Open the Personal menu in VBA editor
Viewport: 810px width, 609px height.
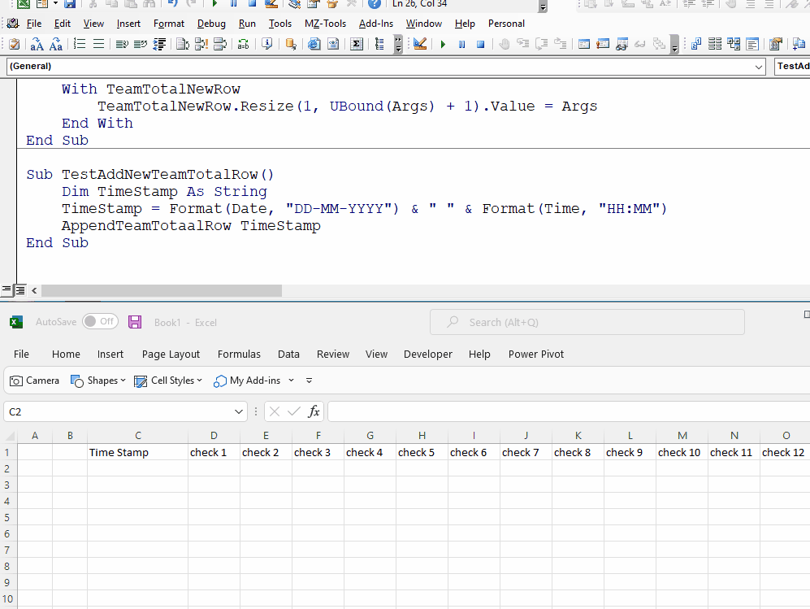pos(506,24)
